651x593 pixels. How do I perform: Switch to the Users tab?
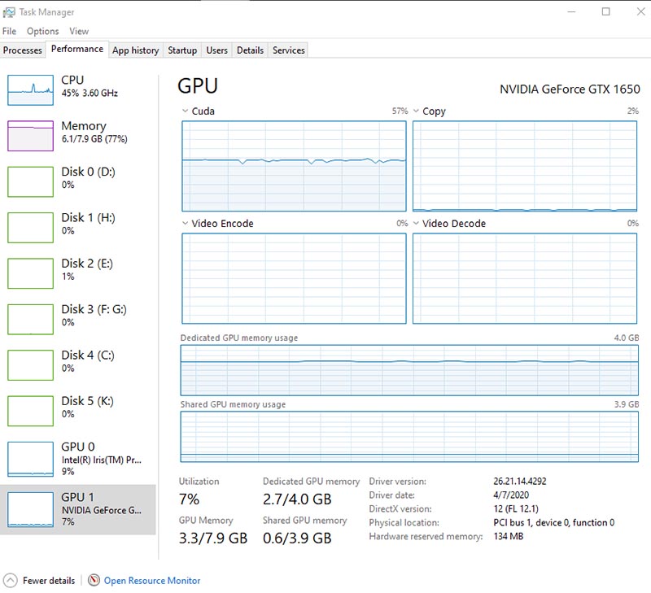[x=216, y=50]
